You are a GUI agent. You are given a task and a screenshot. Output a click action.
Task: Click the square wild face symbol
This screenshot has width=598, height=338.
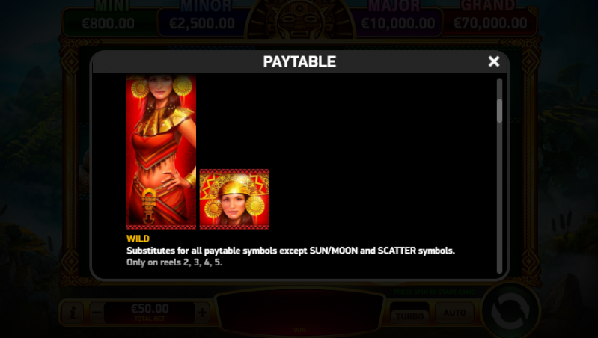(234, 199)
